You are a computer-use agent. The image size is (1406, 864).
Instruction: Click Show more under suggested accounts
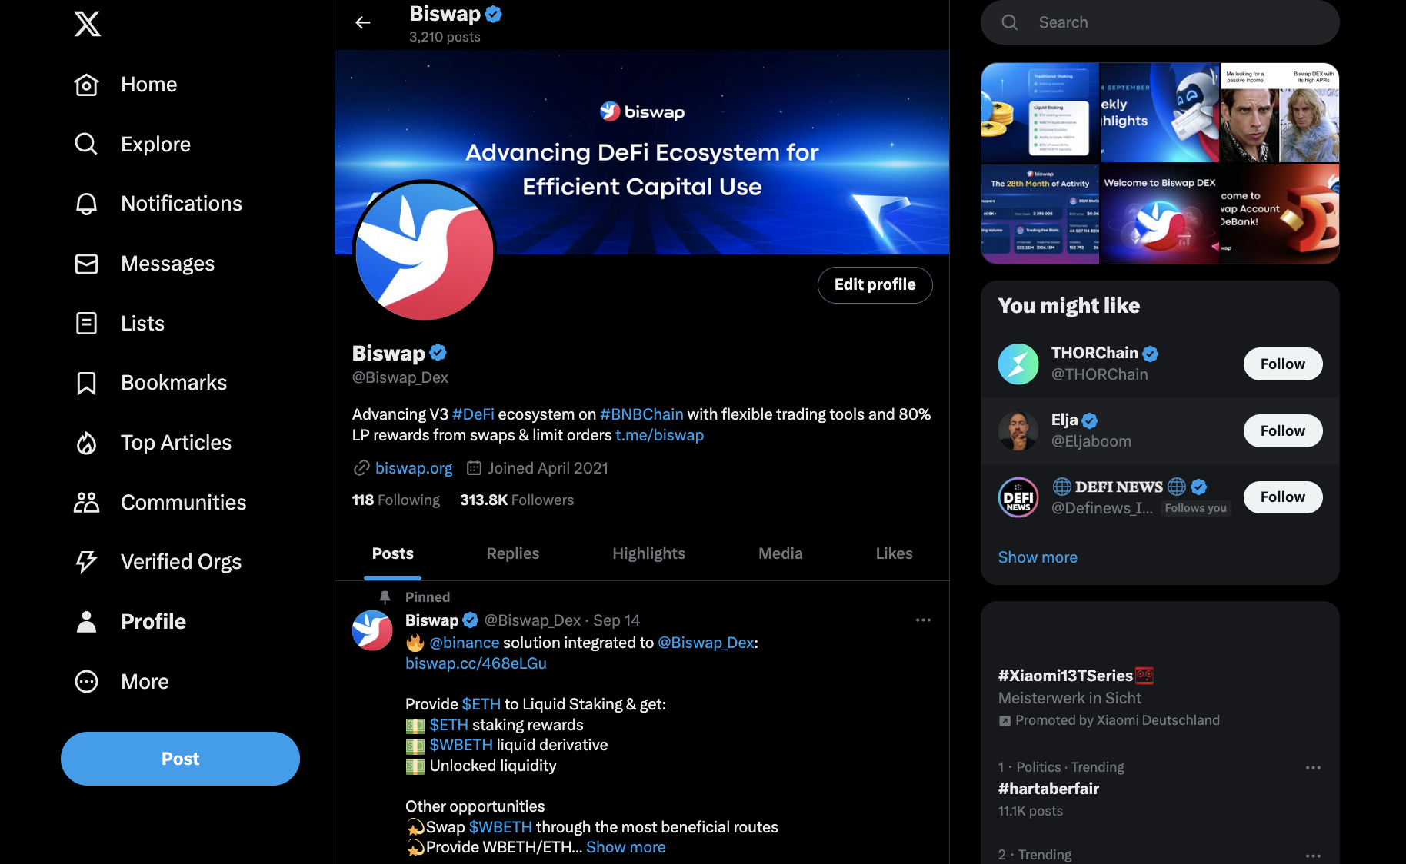(1038, 557)
